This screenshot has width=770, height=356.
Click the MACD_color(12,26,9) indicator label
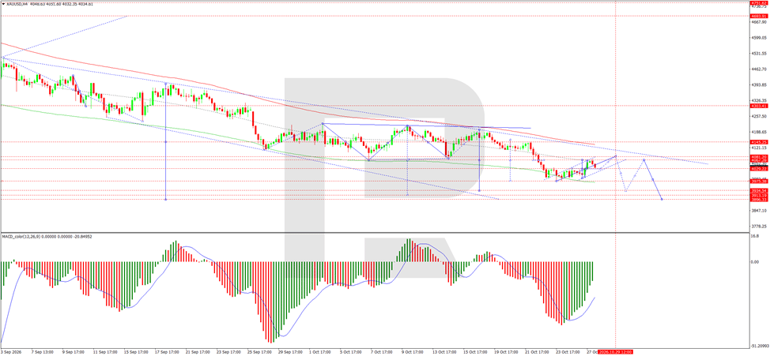point(23,236)
